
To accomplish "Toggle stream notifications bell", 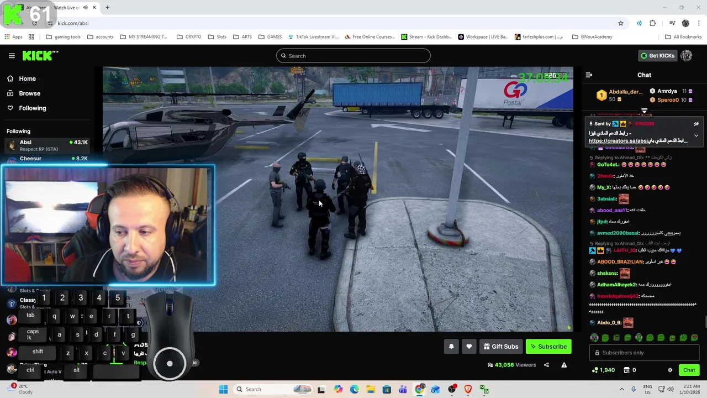I will (x=451, y=347).
